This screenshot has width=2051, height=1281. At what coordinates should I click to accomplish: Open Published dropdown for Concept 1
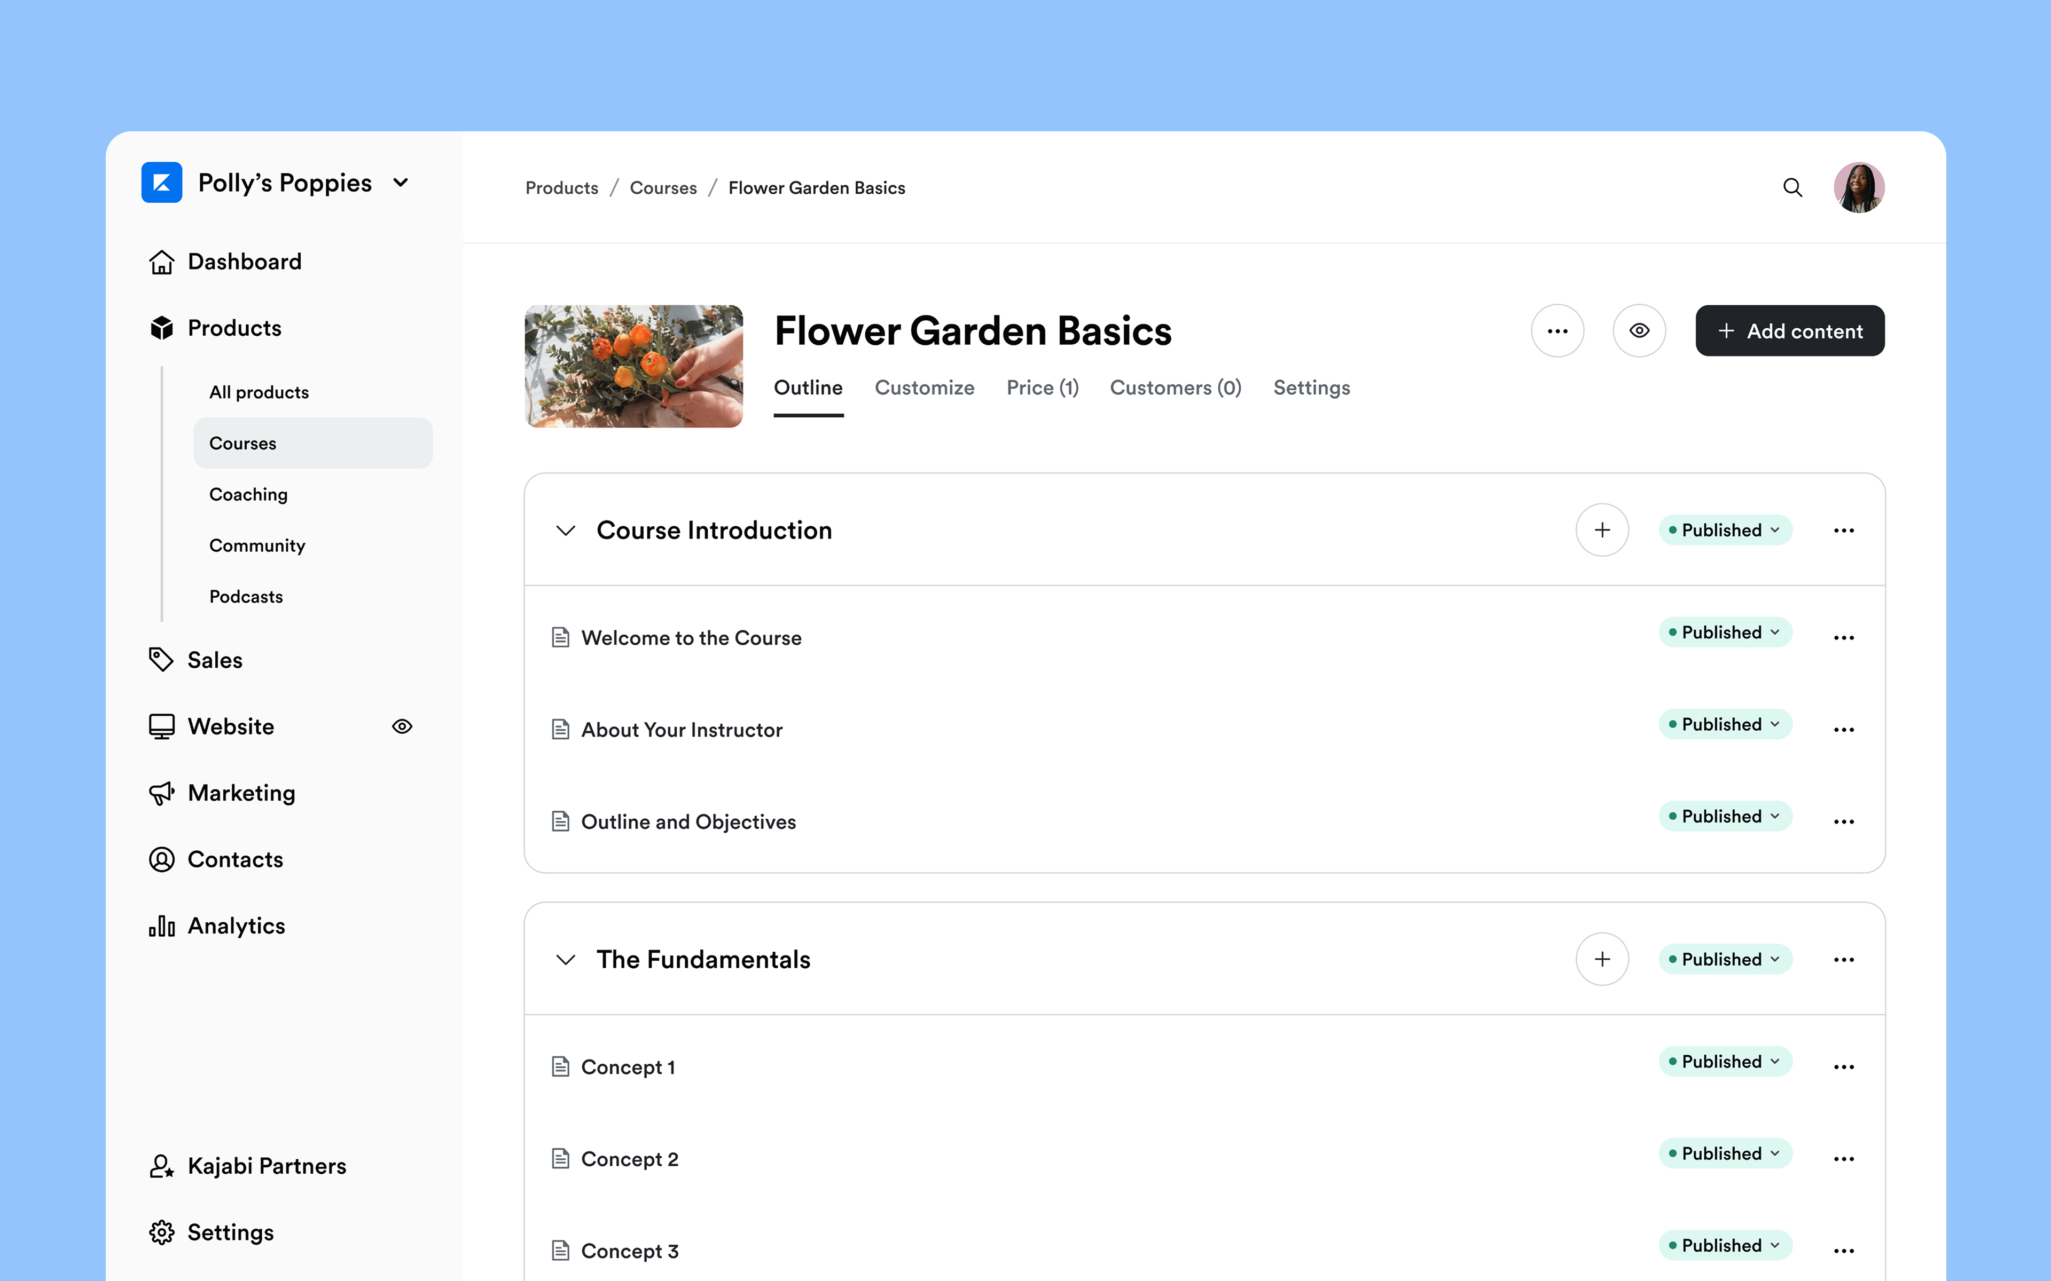pyautogui.click(x=1726, y=1062)
